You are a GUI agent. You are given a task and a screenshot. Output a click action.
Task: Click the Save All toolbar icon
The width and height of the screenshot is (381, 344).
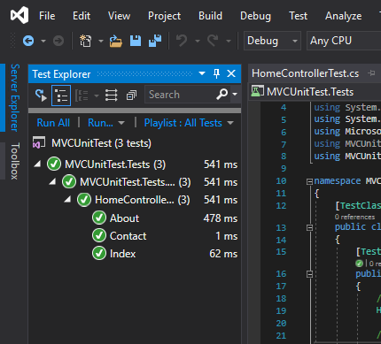click(155, 41)
